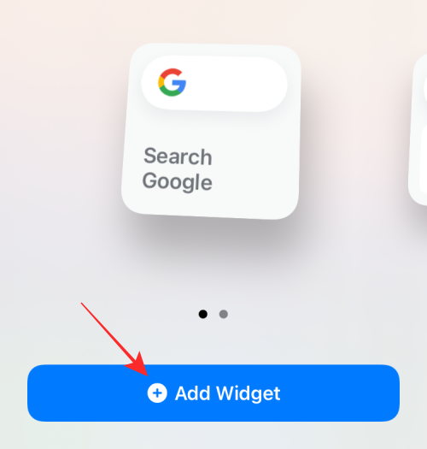Click the Add Widget text label
This screenshot has width=427, height=449.
click(x=228, y=393)
